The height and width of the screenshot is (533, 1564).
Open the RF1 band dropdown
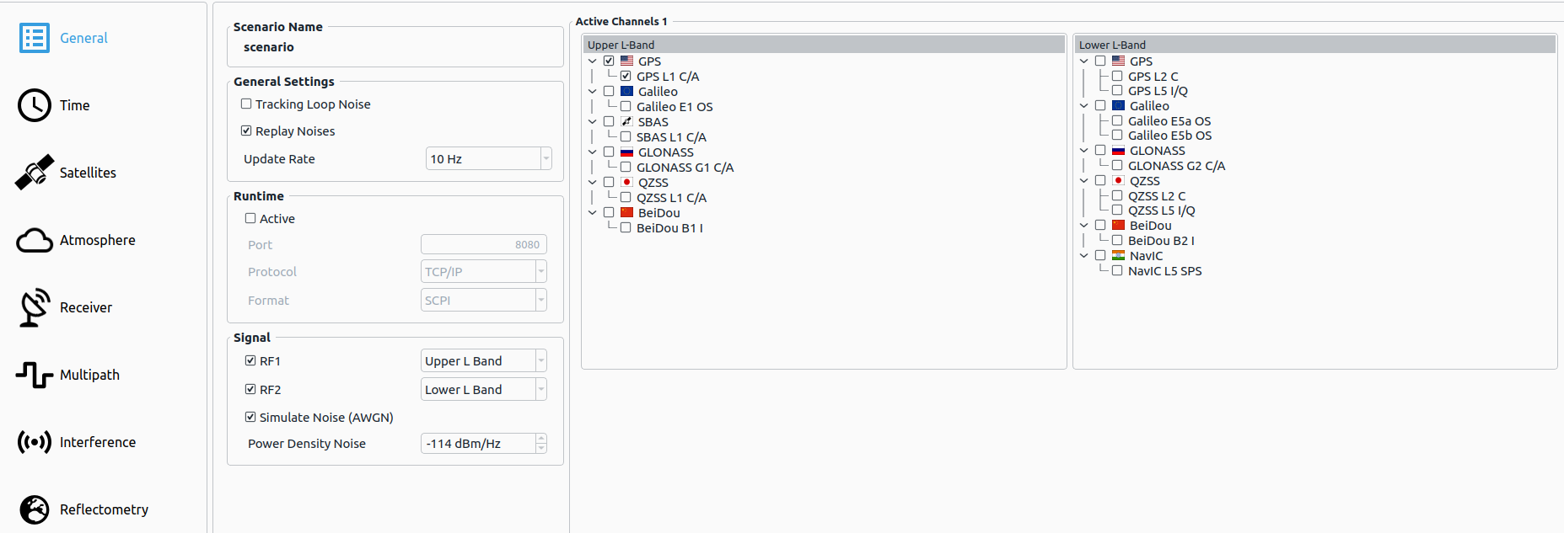[483, 361]
